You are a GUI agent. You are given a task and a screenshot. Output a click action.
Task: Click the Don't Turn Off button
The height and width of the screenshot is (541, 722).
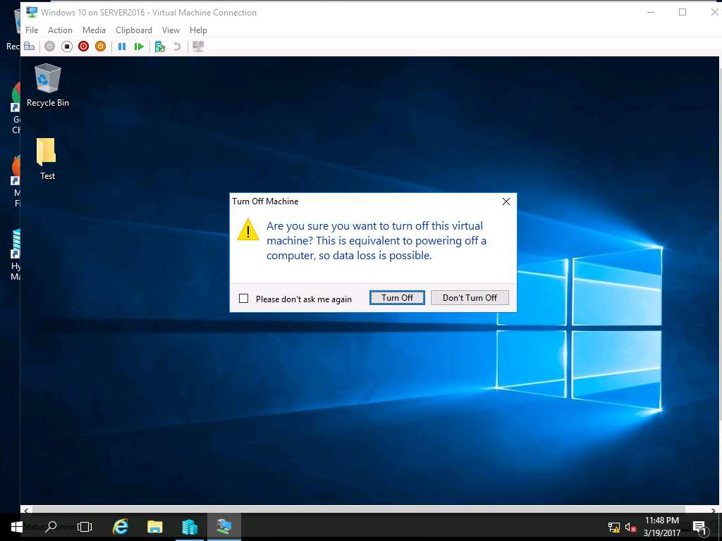[x=470, y=298]
